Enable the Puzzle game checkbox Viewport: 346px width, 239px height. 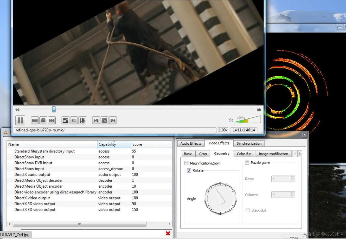pos(247,163)
